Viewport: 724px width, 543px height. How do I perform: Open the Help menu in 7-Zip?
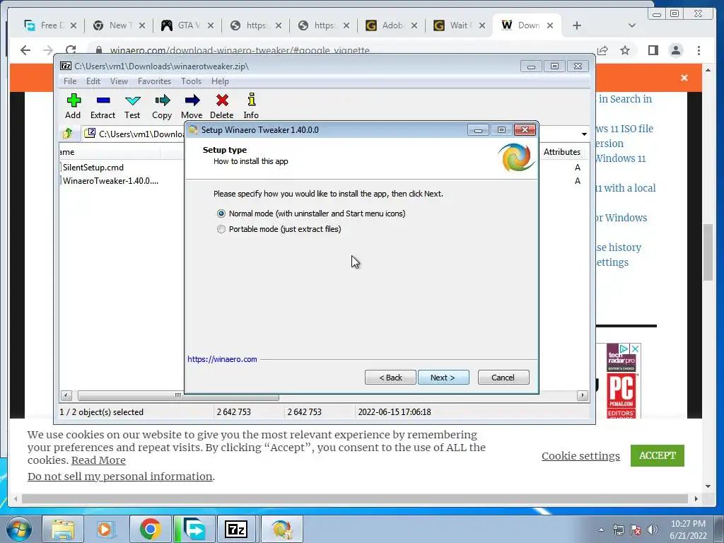[220, 81]
